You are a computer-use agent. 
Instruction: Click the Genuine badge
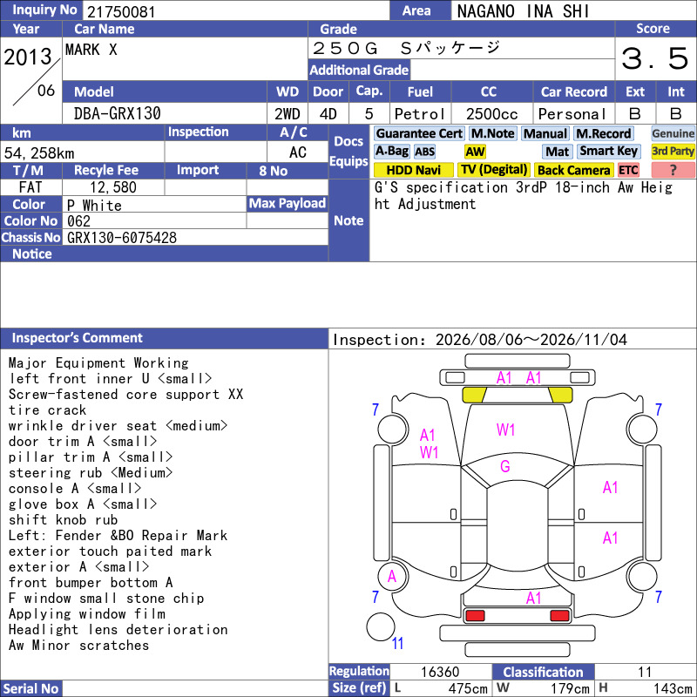click(673, 133)
